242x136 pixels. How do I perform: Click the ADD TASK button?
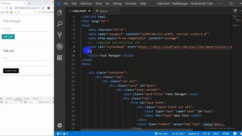[x=8, y=37]
